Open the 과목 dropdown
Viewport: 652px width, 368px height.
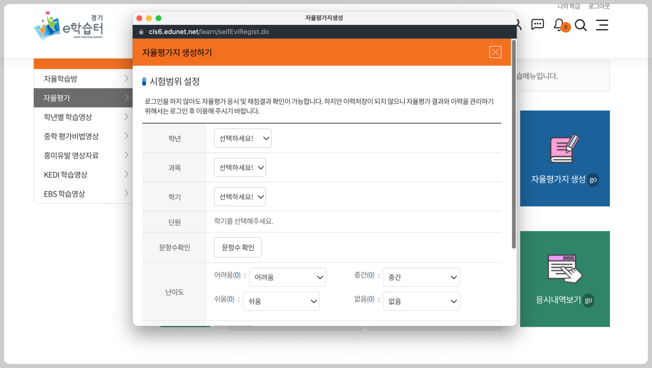pyautogui.click(x=240, y=167)
